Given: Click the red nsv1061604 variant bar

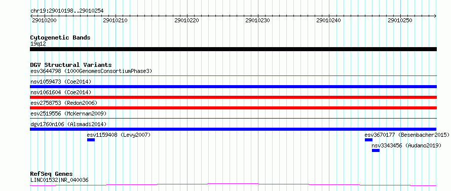Looking at the screenshot, I should pyautogui.click(x=233, y=97).
